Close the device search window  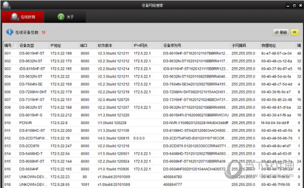pos(300,6)
